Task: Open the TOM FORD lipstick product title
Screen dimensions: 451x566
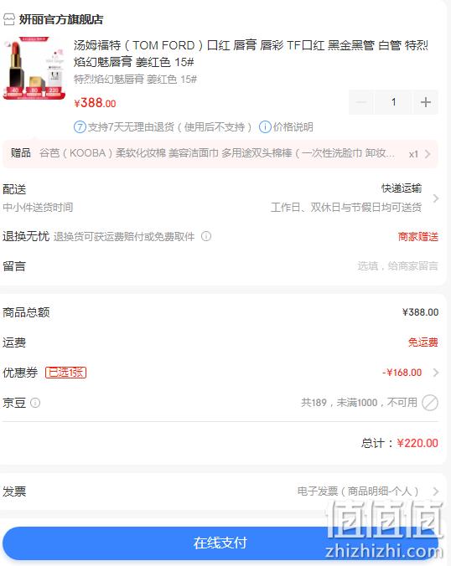Action: coord(251,54)
